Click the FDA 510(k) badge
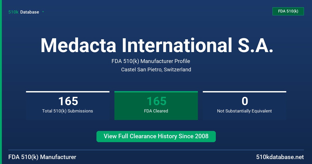 288,11
